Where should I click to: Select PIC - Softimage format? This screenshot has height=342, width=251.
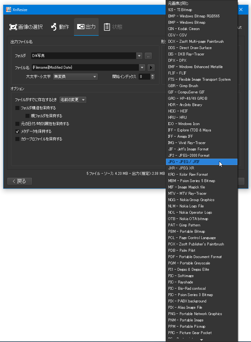(x=202, y=276)
